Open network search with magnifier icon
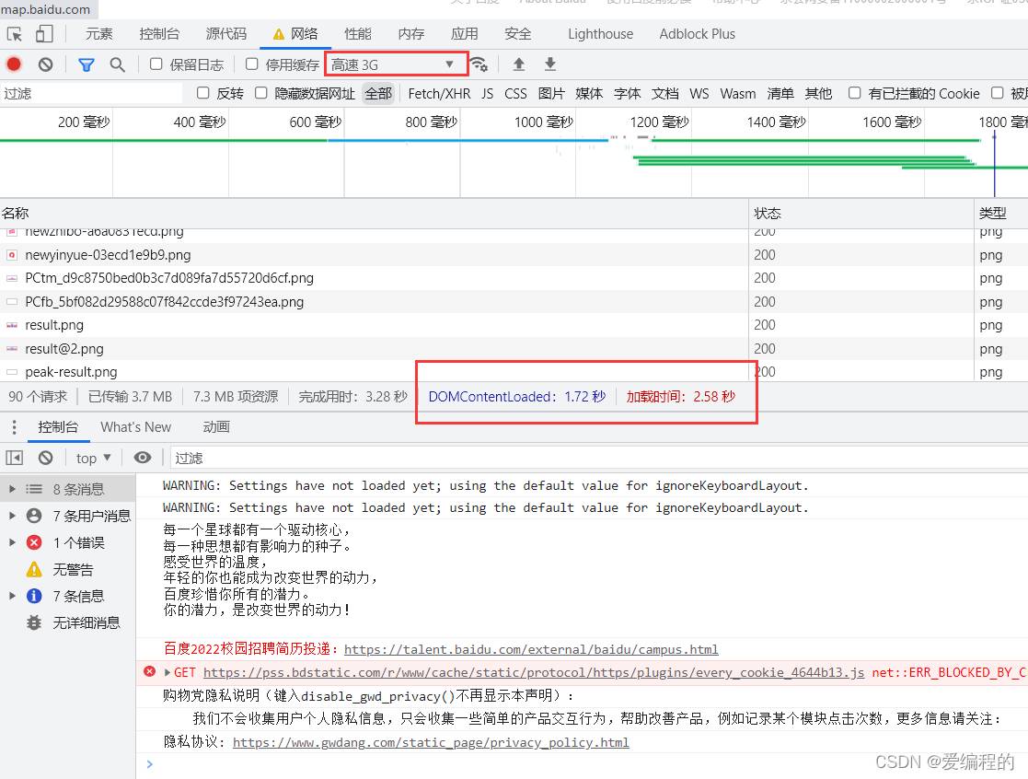 [118, 64]
